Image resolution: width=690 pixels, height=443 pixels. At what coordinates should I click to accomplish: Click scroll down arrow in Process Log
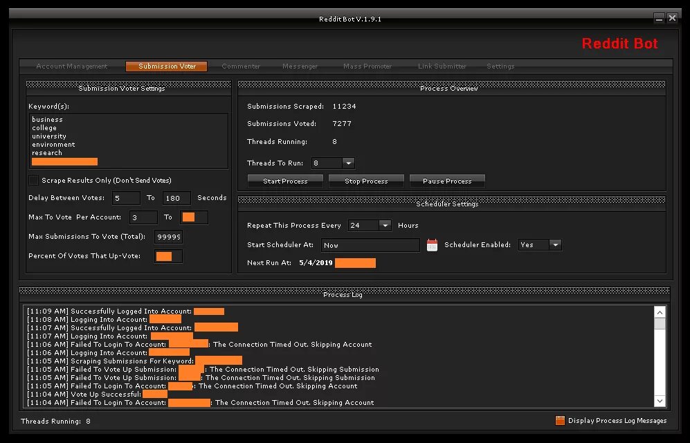coord(660,401)
